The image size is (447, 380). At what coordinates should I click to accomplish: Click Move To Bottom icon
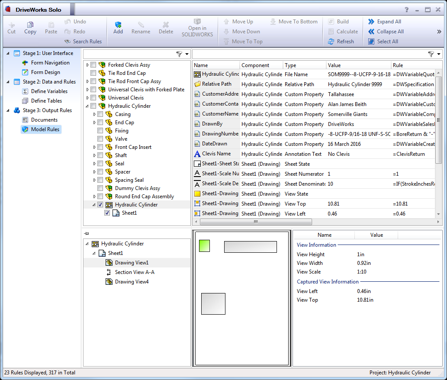point(273,22)
